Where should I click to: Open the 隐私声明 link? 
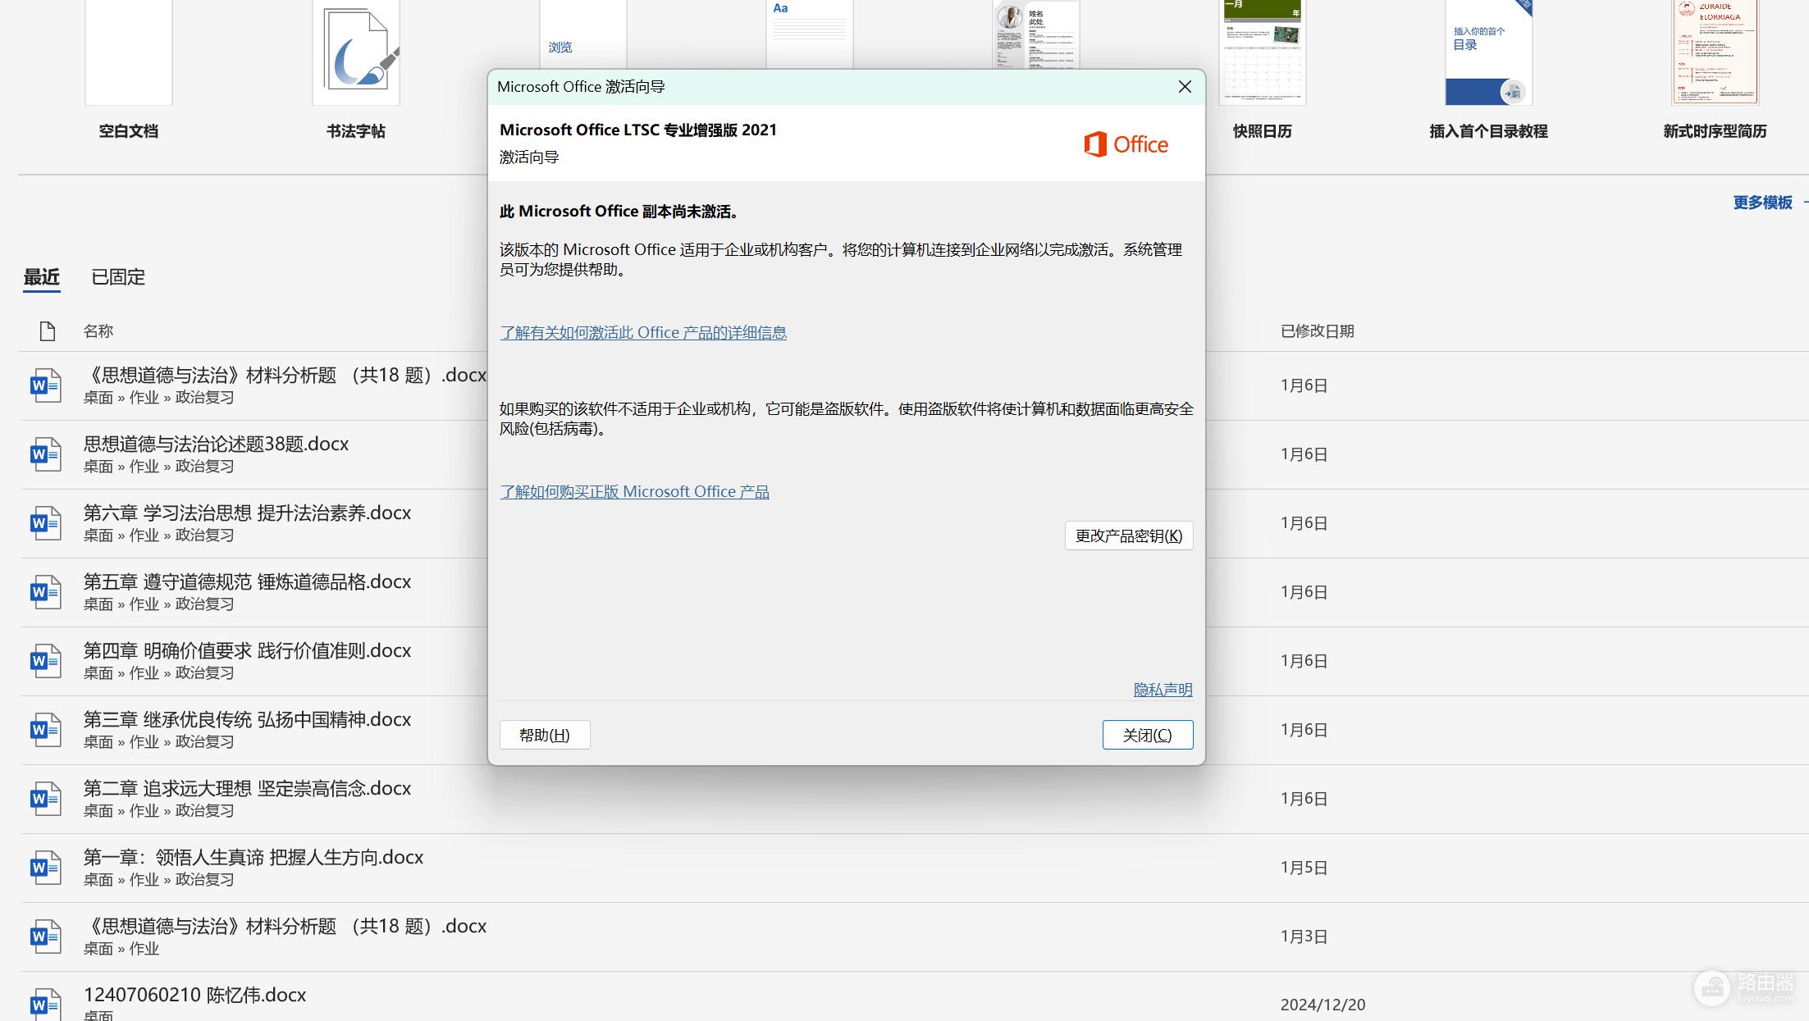click(1163, 690)
